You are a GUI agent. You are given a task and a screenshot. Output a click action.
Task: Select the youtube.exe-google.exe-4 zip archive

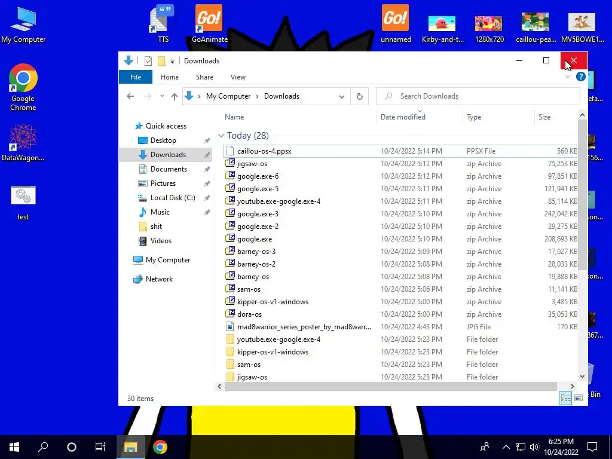point(400,201)
